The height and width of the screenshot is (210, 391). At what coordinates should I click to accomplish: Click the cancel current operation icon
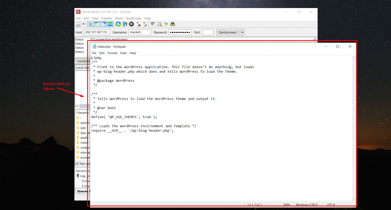[x=131, y=24]
